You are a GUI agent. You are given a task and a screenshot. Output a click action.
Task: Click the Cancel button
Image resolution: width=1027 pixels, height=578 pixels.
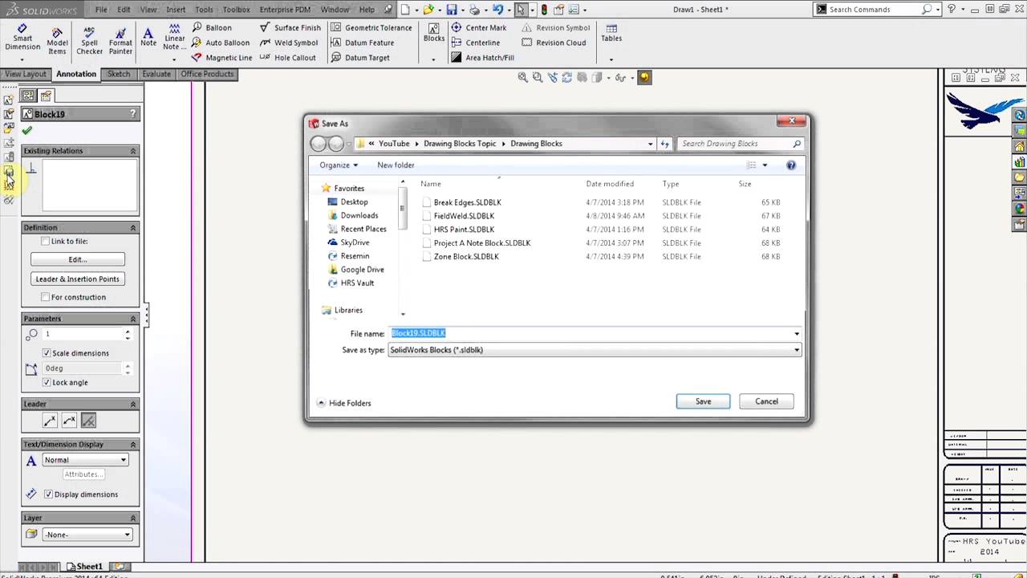pyautogui.click(x=766, y=401)
